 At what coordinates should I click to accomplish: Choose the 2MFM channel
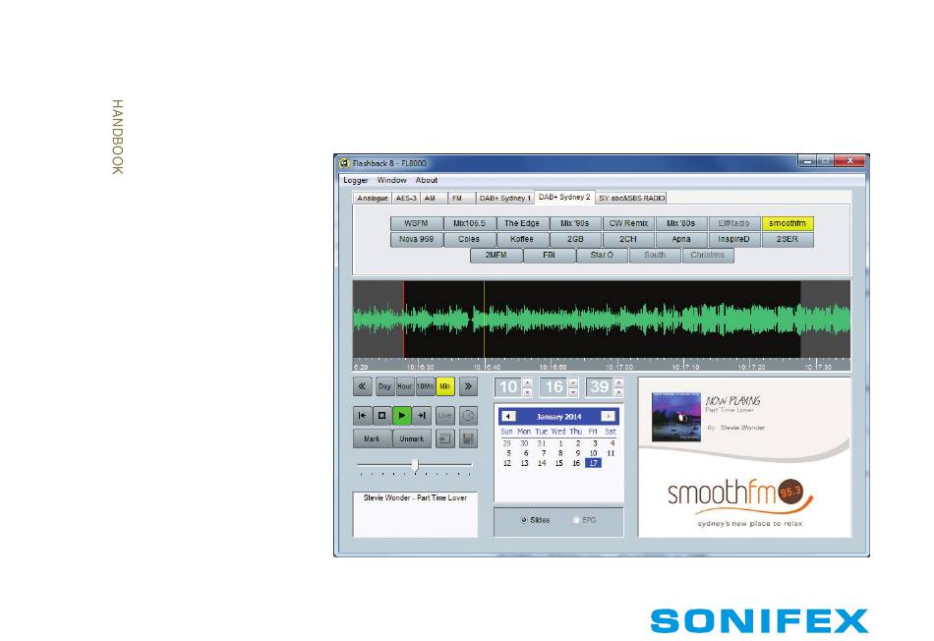pyautogui.click(x=496, y=255)
